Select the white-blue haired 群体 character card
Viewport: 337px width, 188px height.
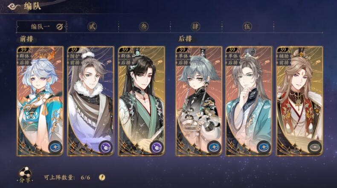(x=40, y=101)
